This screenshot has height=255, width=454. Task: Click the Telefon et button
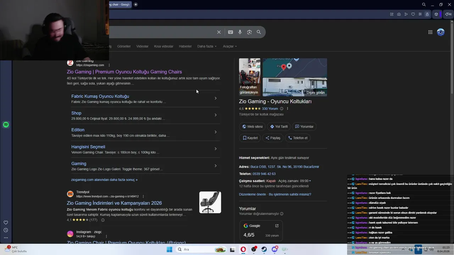(298, 138)
